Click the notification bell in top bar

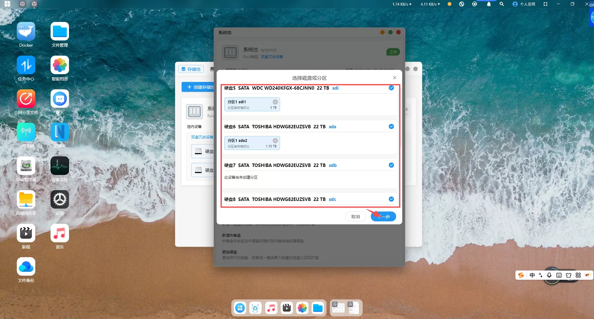click(x=489, y=4)
